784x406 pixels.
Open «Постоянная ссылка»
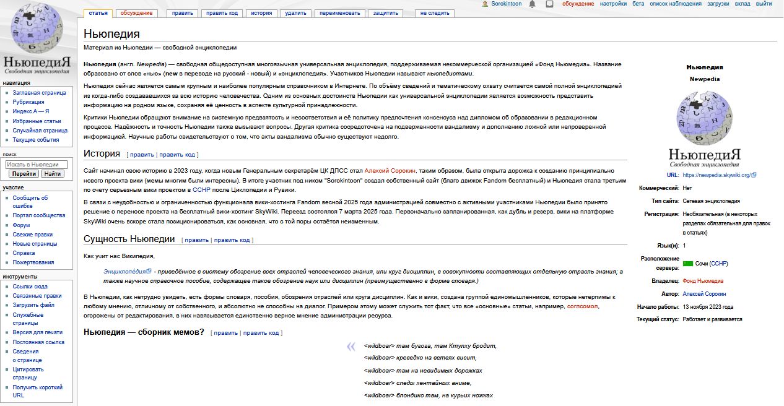pos(38,342)
